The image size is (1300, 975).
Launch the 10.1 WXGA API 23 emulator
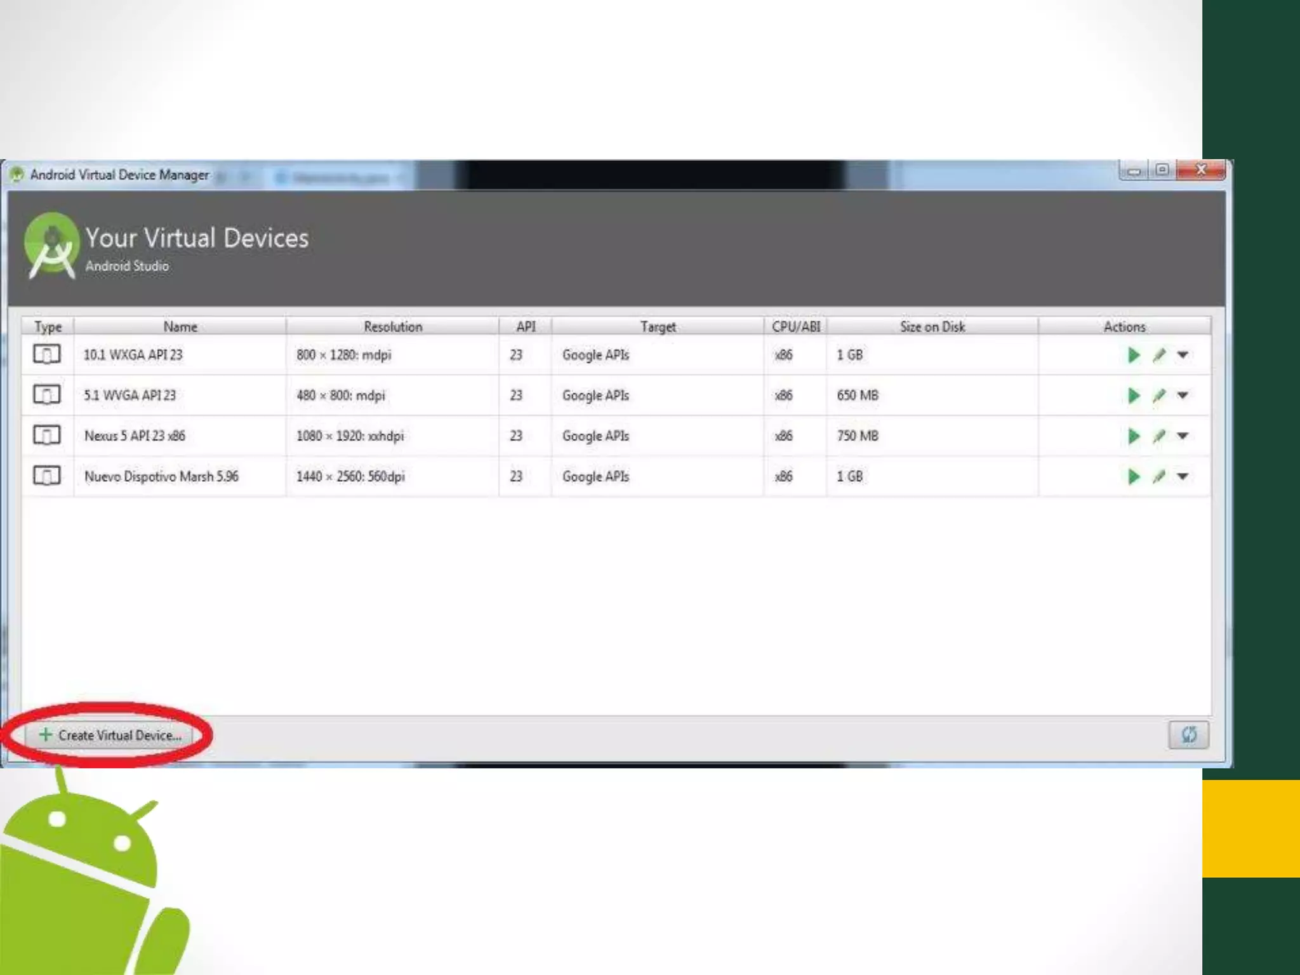coord(1133,355)
